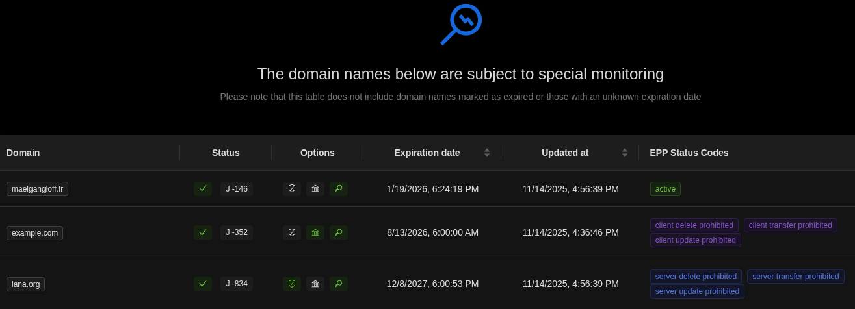The width and height of the screenshot is (855, 309).
Task: Open the iana.org domain tag
Action: click(x=25, y=284)
